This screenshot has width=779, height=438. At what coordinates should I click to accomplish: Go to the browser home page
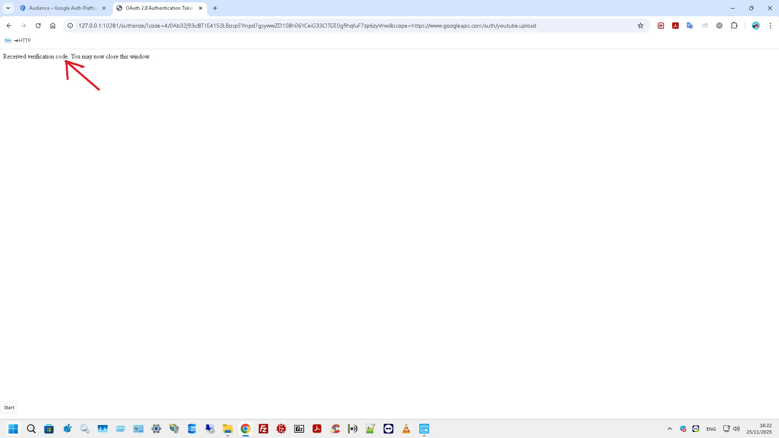click(53, 26)
